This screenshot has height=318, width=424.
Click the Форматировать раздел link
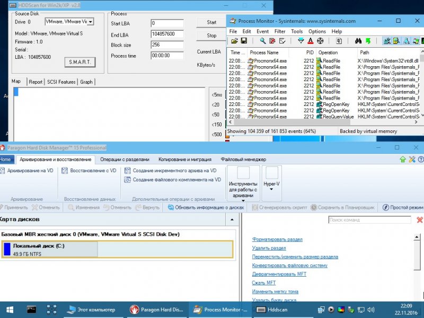coord(277,240)
